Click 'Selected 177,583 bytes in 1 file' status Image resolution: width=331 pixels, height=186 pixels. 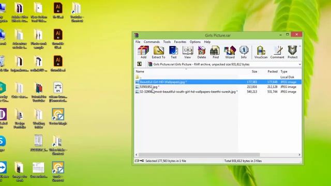click(x=165, y=161)
